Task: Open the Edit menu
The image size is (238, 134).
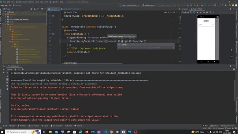Action: 9,2
